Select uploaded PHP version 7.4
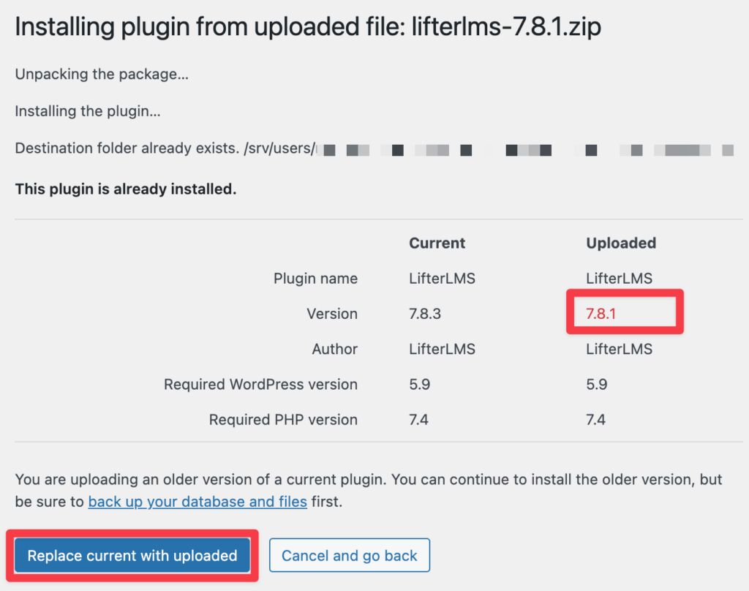Image resolution: width=749 pixels, height=591 pixels. coord(595,420)
